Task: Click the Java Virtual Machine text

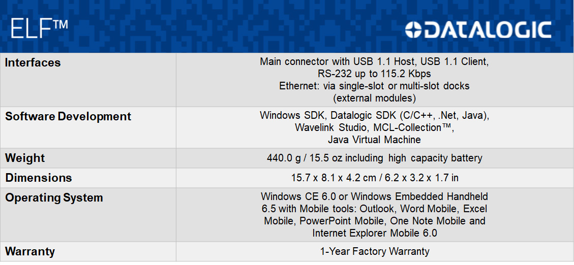Action: coord(374,140)
